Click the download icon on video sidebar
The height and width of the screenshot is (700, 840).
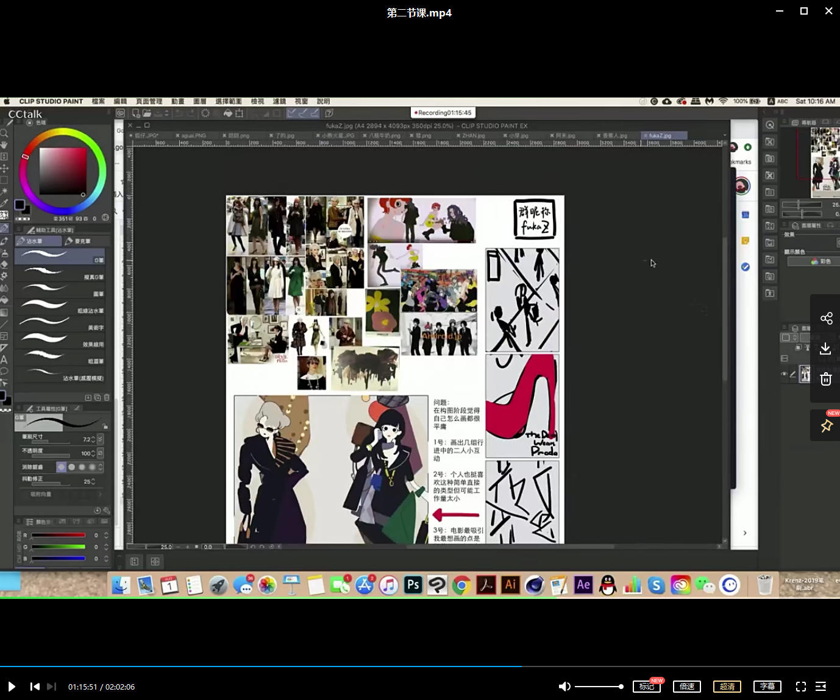[x=825, y=348]
